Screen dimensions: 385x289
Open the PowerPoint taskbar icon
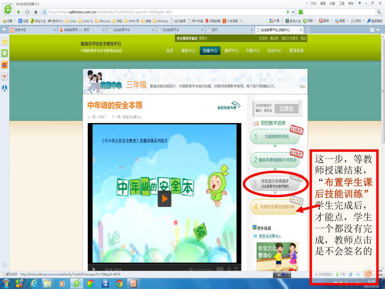coord(133,284)
